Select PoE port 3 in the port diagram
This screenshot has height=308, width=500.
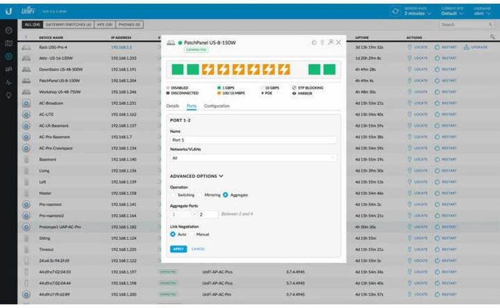(208, 70)
